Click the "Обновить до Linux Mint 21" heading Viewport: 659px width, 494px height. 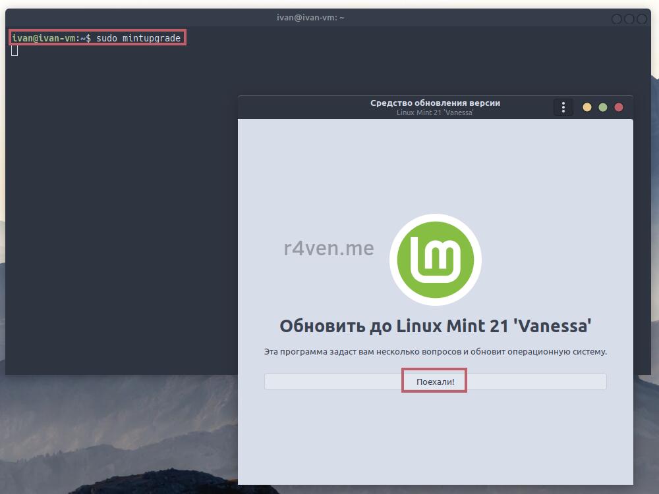435,326
